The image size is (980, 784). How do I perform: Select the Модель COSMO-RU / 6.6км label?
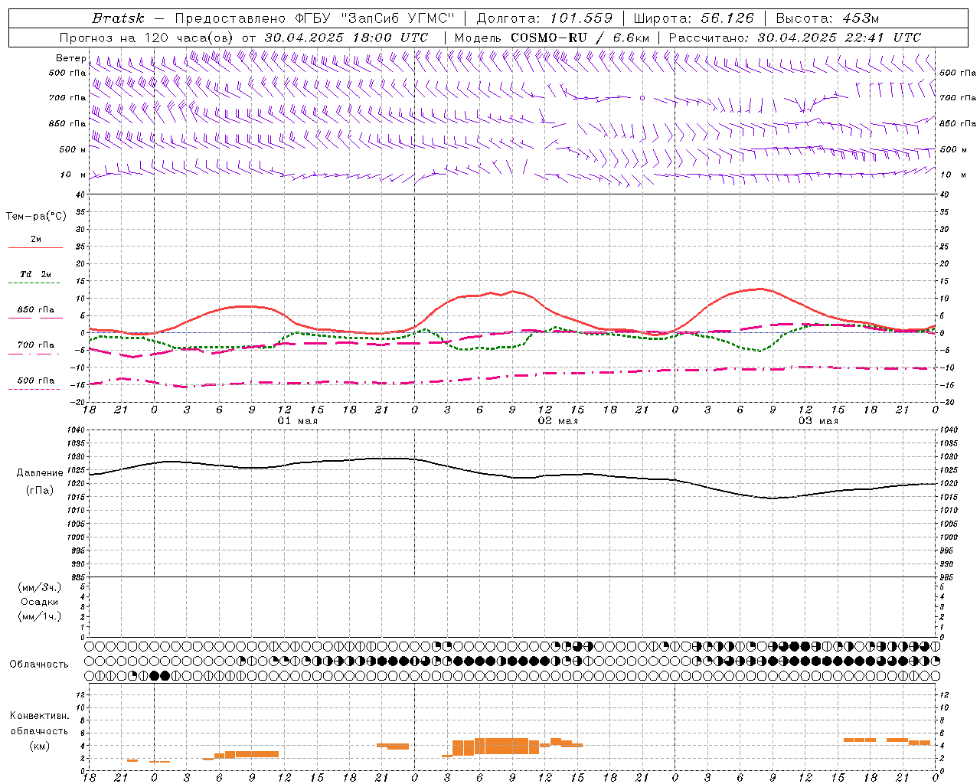551,38
